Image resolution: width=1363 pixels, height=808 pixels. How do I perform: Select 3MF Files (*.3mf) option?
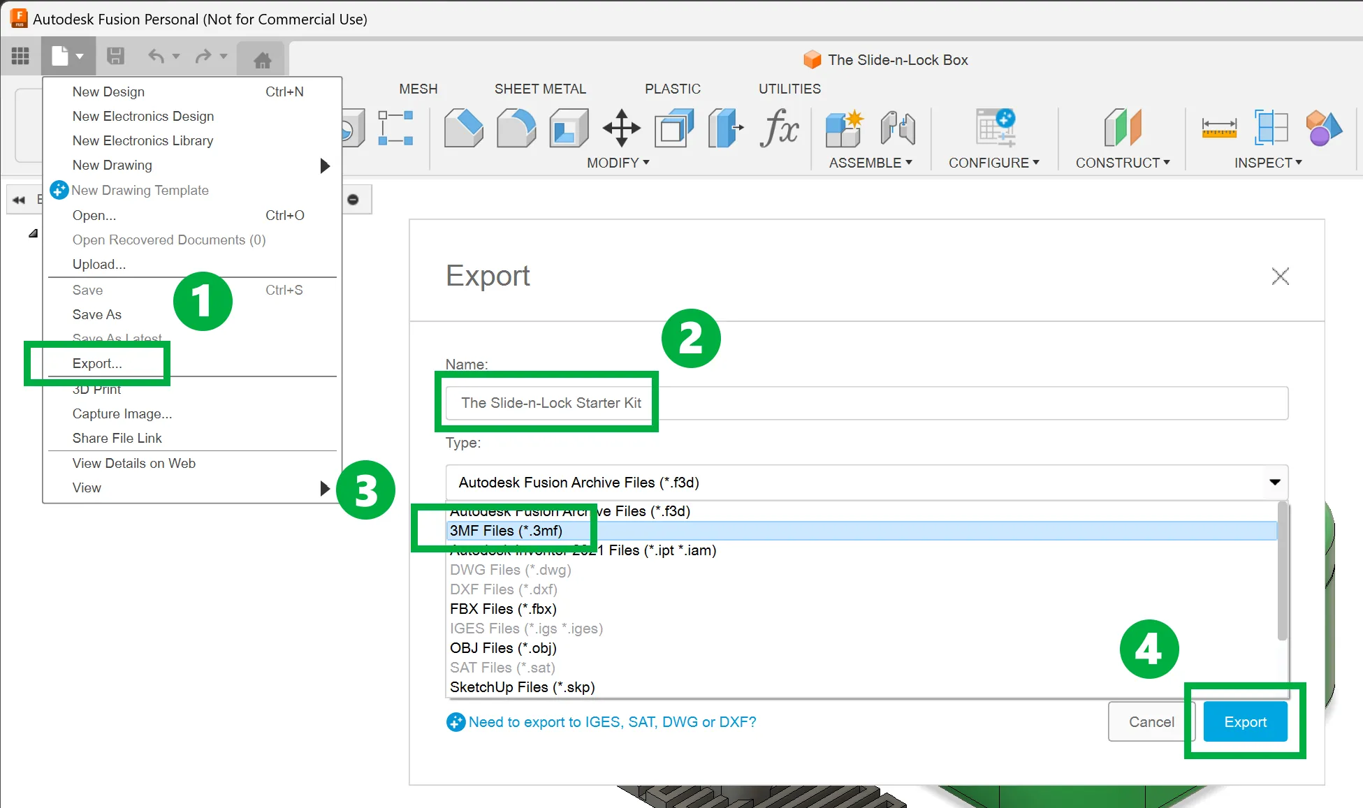click(506, 531)
